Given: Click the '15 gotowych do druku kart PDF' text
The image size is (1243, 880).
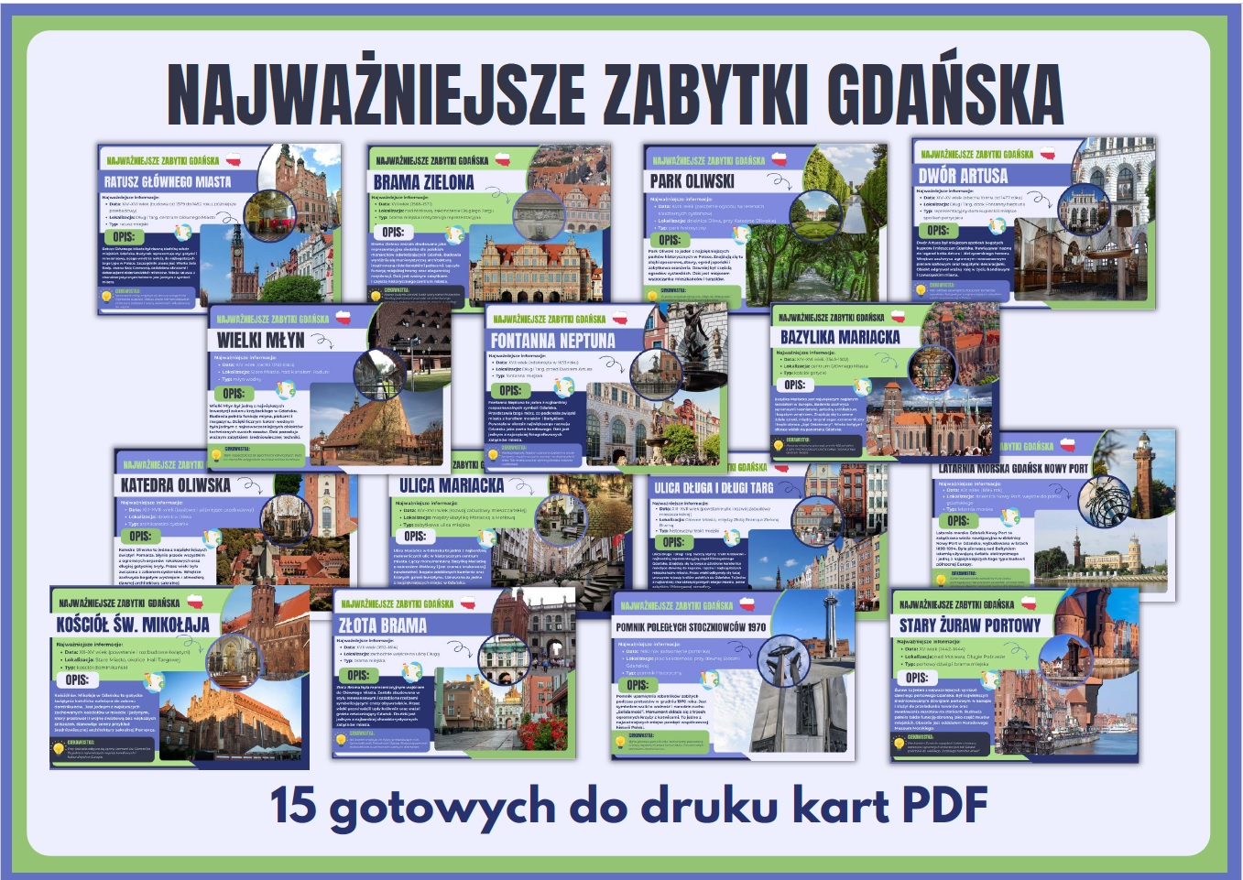Looking at the screenshot, I should click(628, 807).
